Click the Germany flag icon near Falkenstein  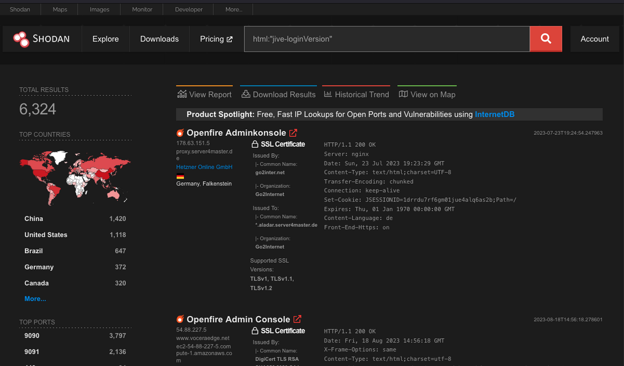point(180,176)
